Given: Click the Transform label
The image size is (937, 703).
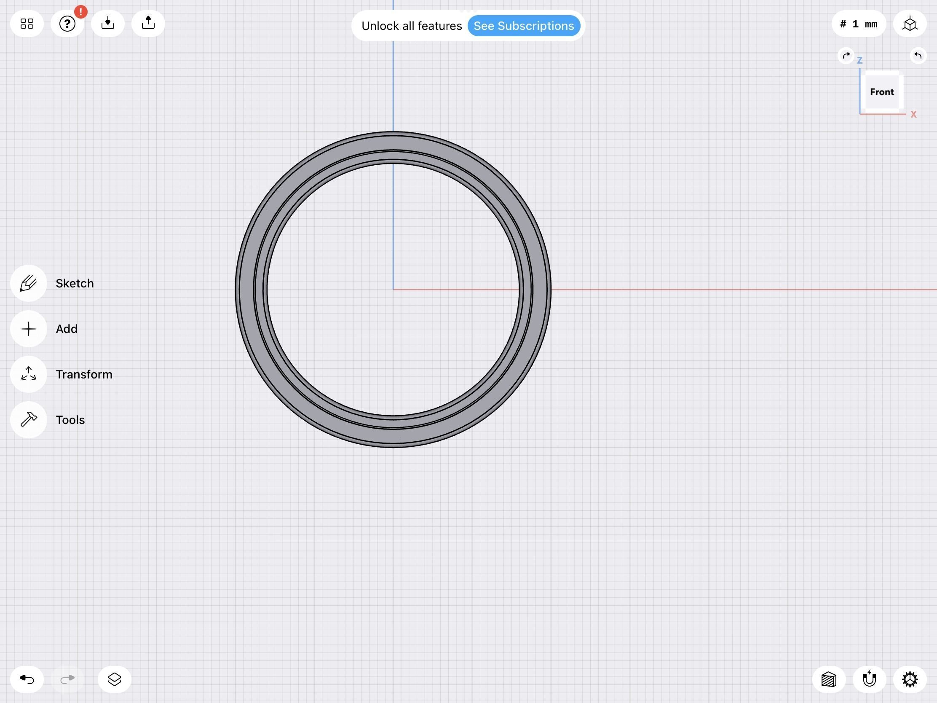Looking at the screenshot, I should (84, 375).
